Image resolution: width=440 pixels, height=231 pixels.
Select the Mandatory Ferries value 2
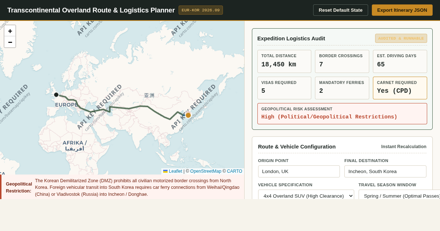click(321, 91)
